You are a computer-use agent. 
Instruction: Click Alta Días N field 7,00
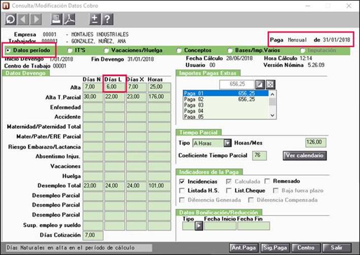pos(93,87)
